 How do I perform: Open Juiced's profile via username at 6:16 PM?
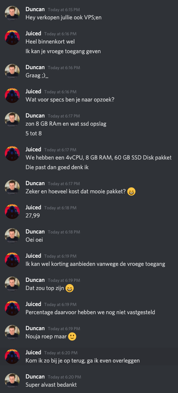pos(33,33)
